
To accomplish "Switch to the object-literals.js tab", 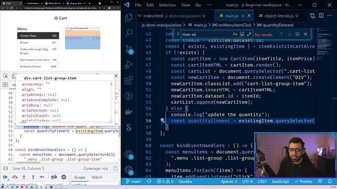I will pyautogui.click(x=279, y=16).
